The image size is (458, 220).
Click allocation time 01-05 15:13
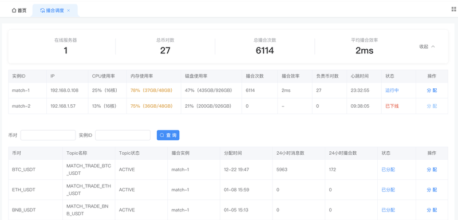[x=236, y=210]
